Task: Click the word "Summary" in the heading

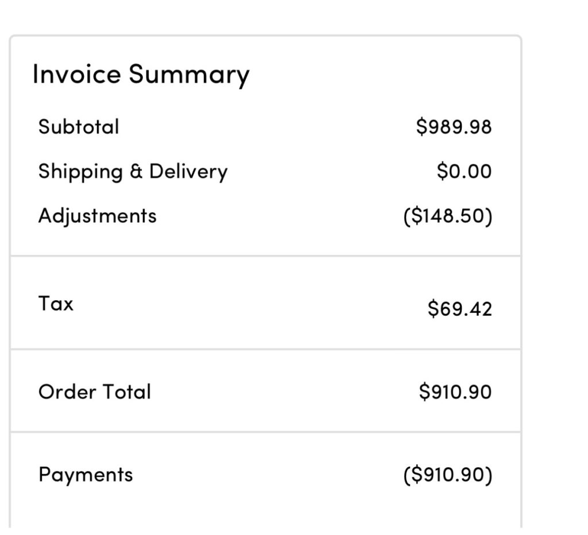Action: (x=189, y=75)
